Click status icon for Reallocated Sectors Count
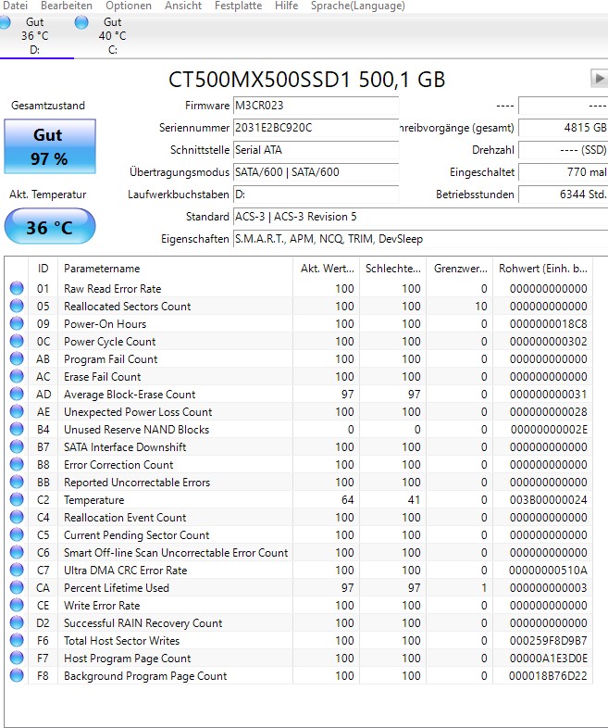This screenshot has width=608, height=728. (17, 306)
